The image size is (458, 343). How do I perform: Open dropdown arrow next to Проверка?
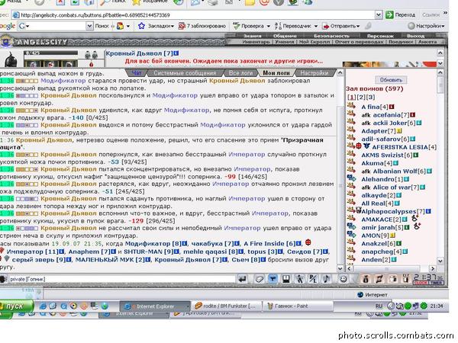click(269, 26)
